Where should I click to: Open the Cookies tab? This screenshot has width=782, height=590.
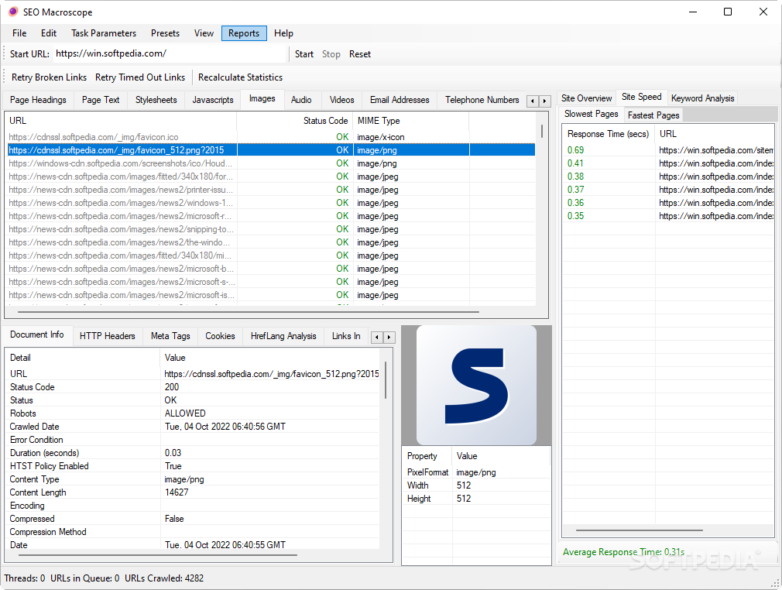click(x=220, y=336)
